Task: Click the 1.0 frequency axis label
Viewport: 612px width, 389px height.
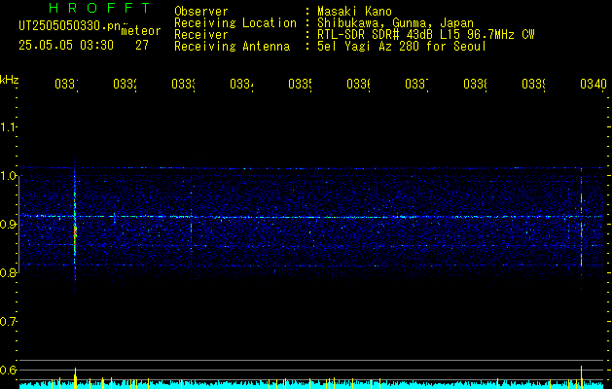Action: tap(8, 176)
